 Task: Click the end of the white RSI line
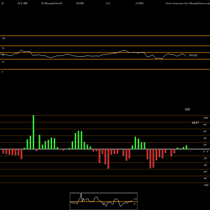point(186,56)
